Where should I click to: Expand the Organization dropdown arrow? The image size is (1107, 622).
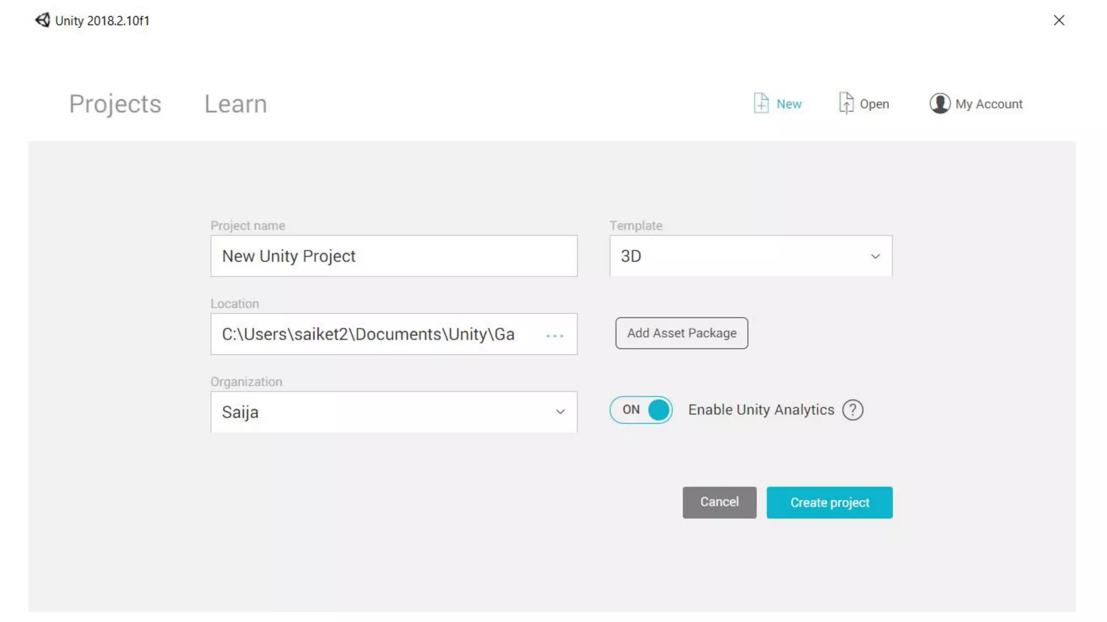click(560, 412)
